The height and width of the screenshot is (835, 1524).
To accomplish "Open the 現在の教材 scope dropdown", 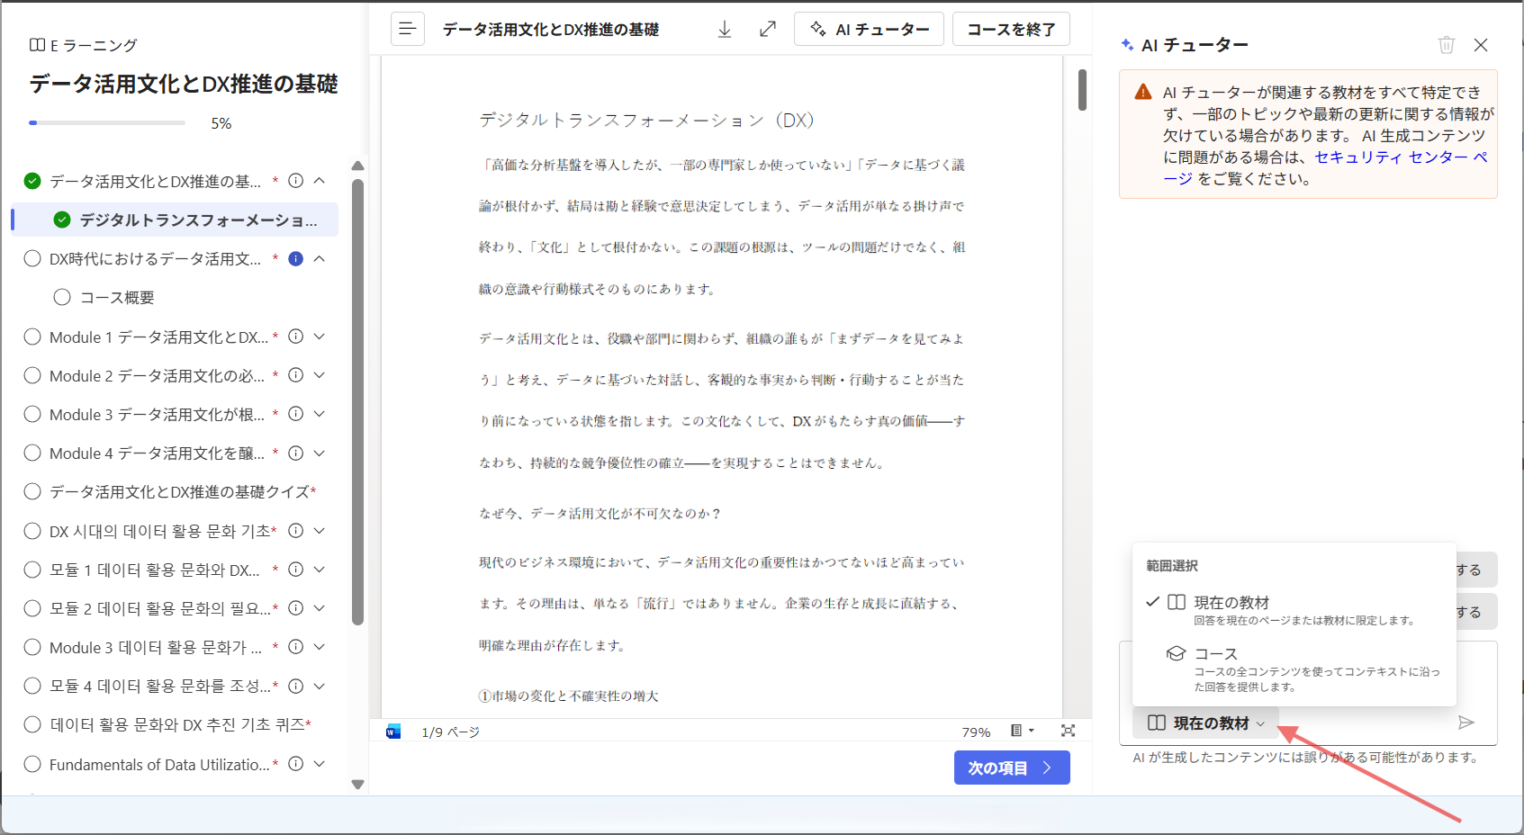I will pyautogui.click(x=1205, y=723).
